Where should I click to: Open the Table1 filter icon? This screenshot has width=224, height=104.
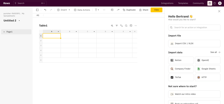click(x=117, y=26)
